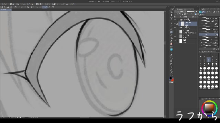This screenshot has width=220, height=123.
Task: Hide the top layer folder via eye icon
Action: click(175, 20)
